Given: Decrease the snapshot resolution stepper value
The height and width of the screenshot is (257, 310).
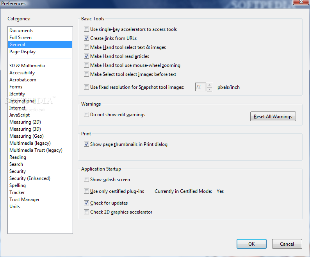Looking at the screenshot, I should point(209,89).
